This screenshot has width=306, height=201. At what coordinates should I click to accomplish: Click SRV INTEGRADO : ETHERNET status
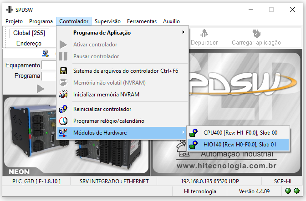pos(114,181)
